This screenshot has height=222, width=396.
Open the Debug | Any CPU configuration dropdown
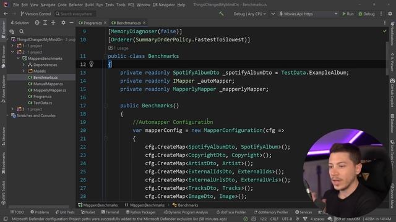[x=249, y=14]
